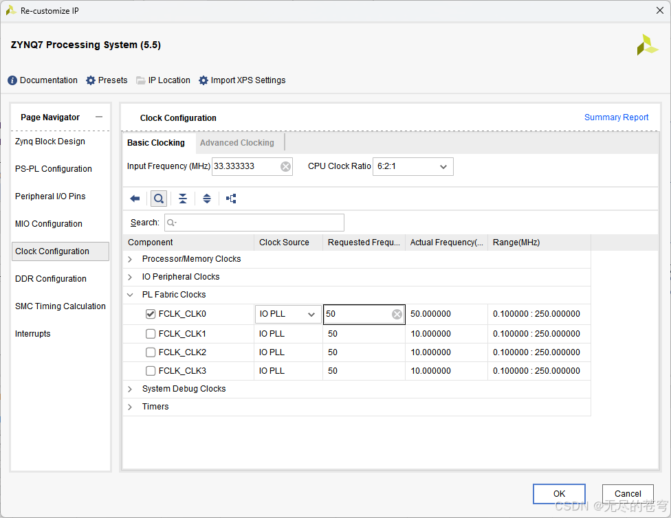Click the Actual Frequency column header
The width and height of the screenshot is (671, 518).
coord(446,243)
